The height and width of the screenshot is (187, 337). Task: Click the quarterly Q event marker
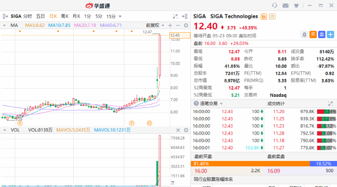click(149, 123)
